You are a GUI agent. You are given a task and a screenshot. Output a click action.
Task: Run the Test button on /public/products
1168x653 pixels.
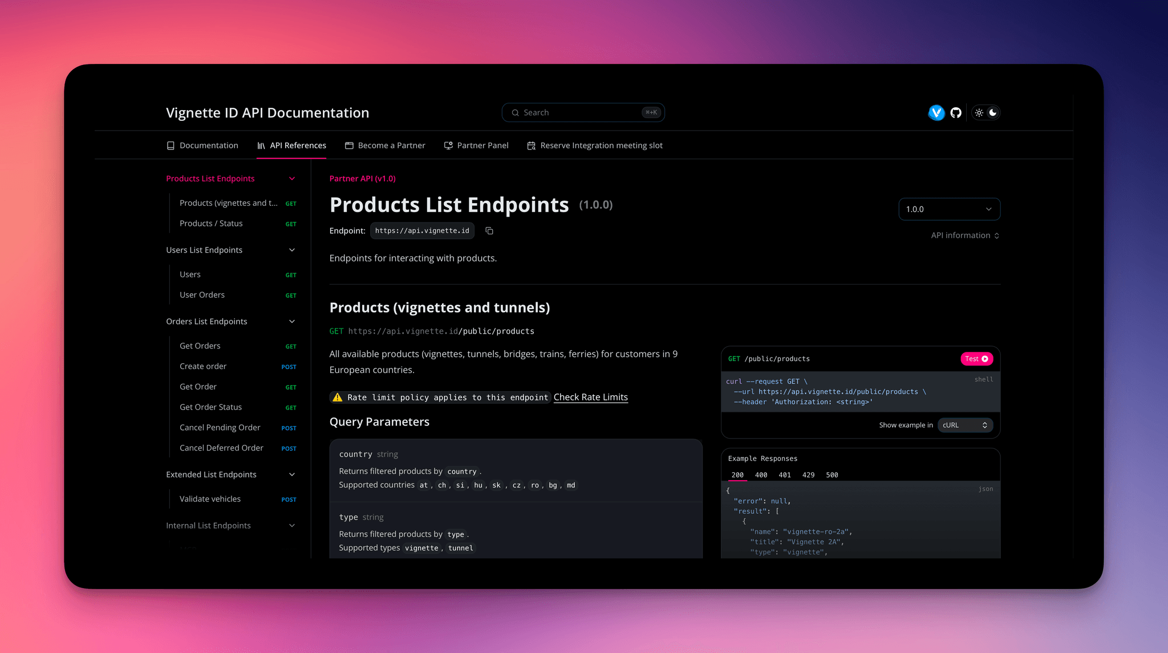(x=976, y=359)
